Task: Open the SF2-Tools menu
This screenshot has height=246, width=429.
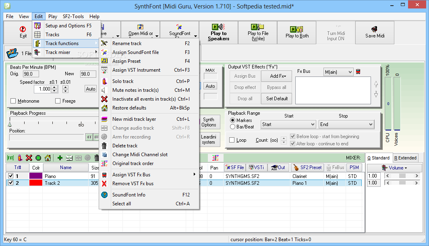Action: (73, 17)
